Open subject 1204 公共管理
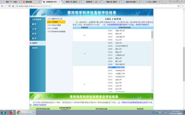Viewport: 185px width, 115px height. tap(52, 28)
